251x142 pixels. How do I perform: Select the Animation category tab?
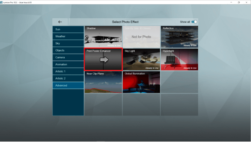(x=68, y=64)
